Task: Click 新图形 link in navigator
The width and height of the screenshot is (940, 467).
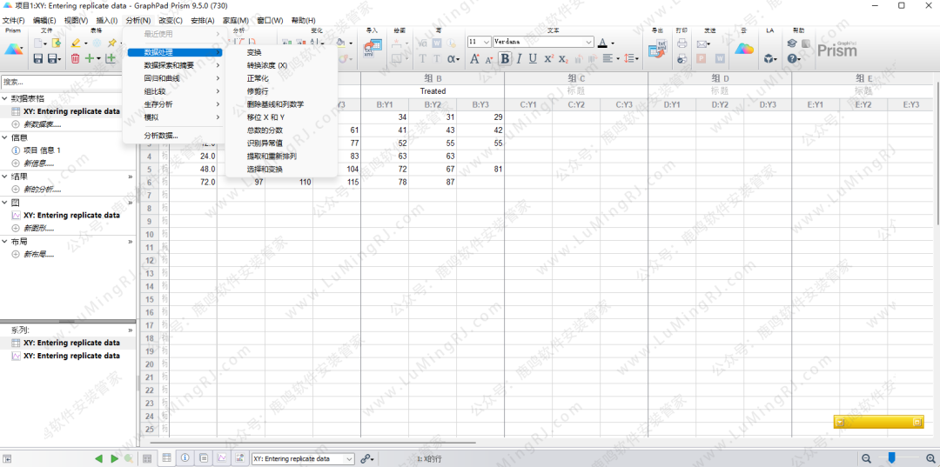Action: click(38, 228)
